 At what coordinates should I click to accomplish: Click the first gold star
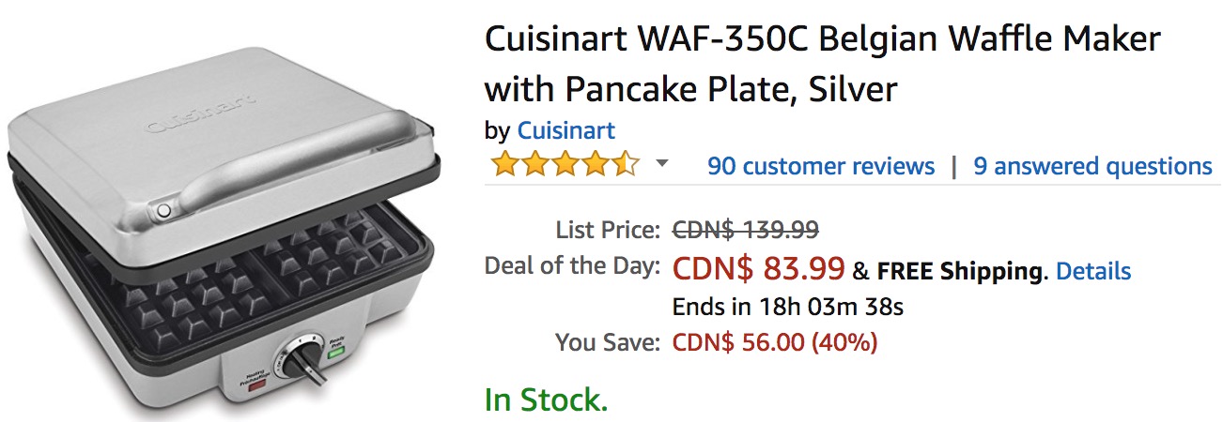point(504,165)
